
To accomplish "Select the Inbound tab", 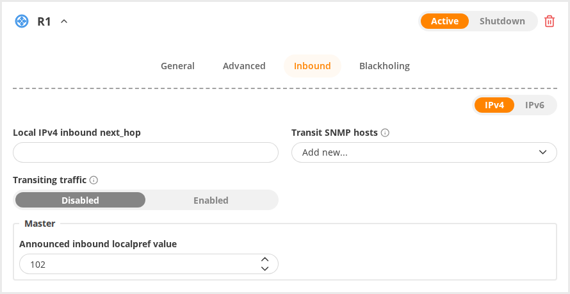I will click(313, 66).
